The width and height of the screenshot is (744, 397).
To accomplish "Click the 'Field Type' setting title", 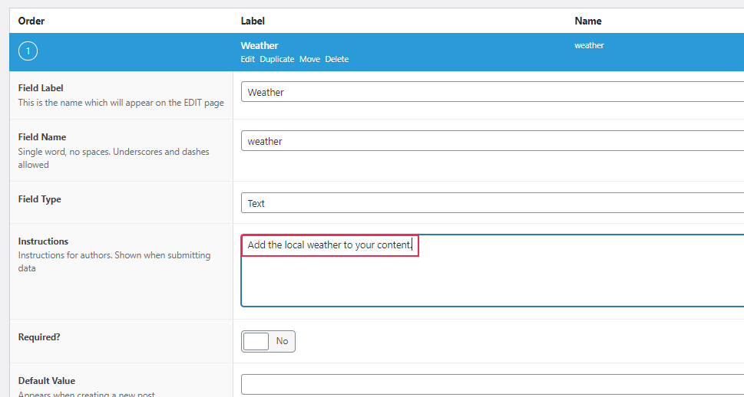I will click(x=39, y=199).
